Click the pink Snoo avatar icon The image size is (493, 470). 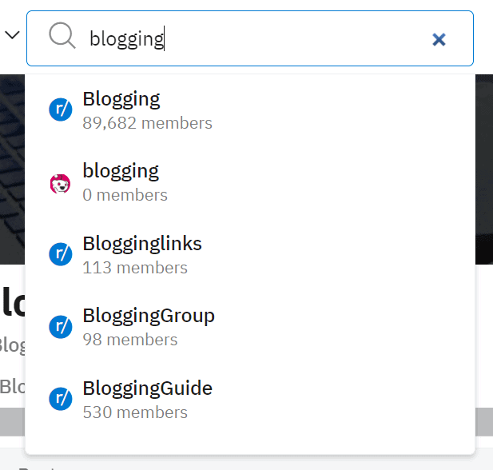[x=61, y=183]
